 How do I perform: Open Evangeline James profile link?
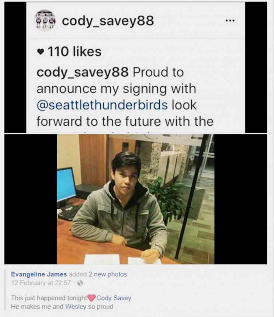39,274
